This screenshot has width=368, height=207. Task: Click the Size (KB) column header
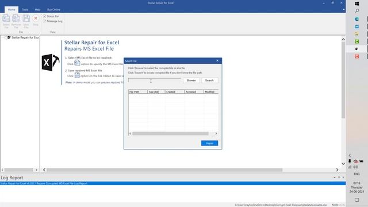click(156, 92)
